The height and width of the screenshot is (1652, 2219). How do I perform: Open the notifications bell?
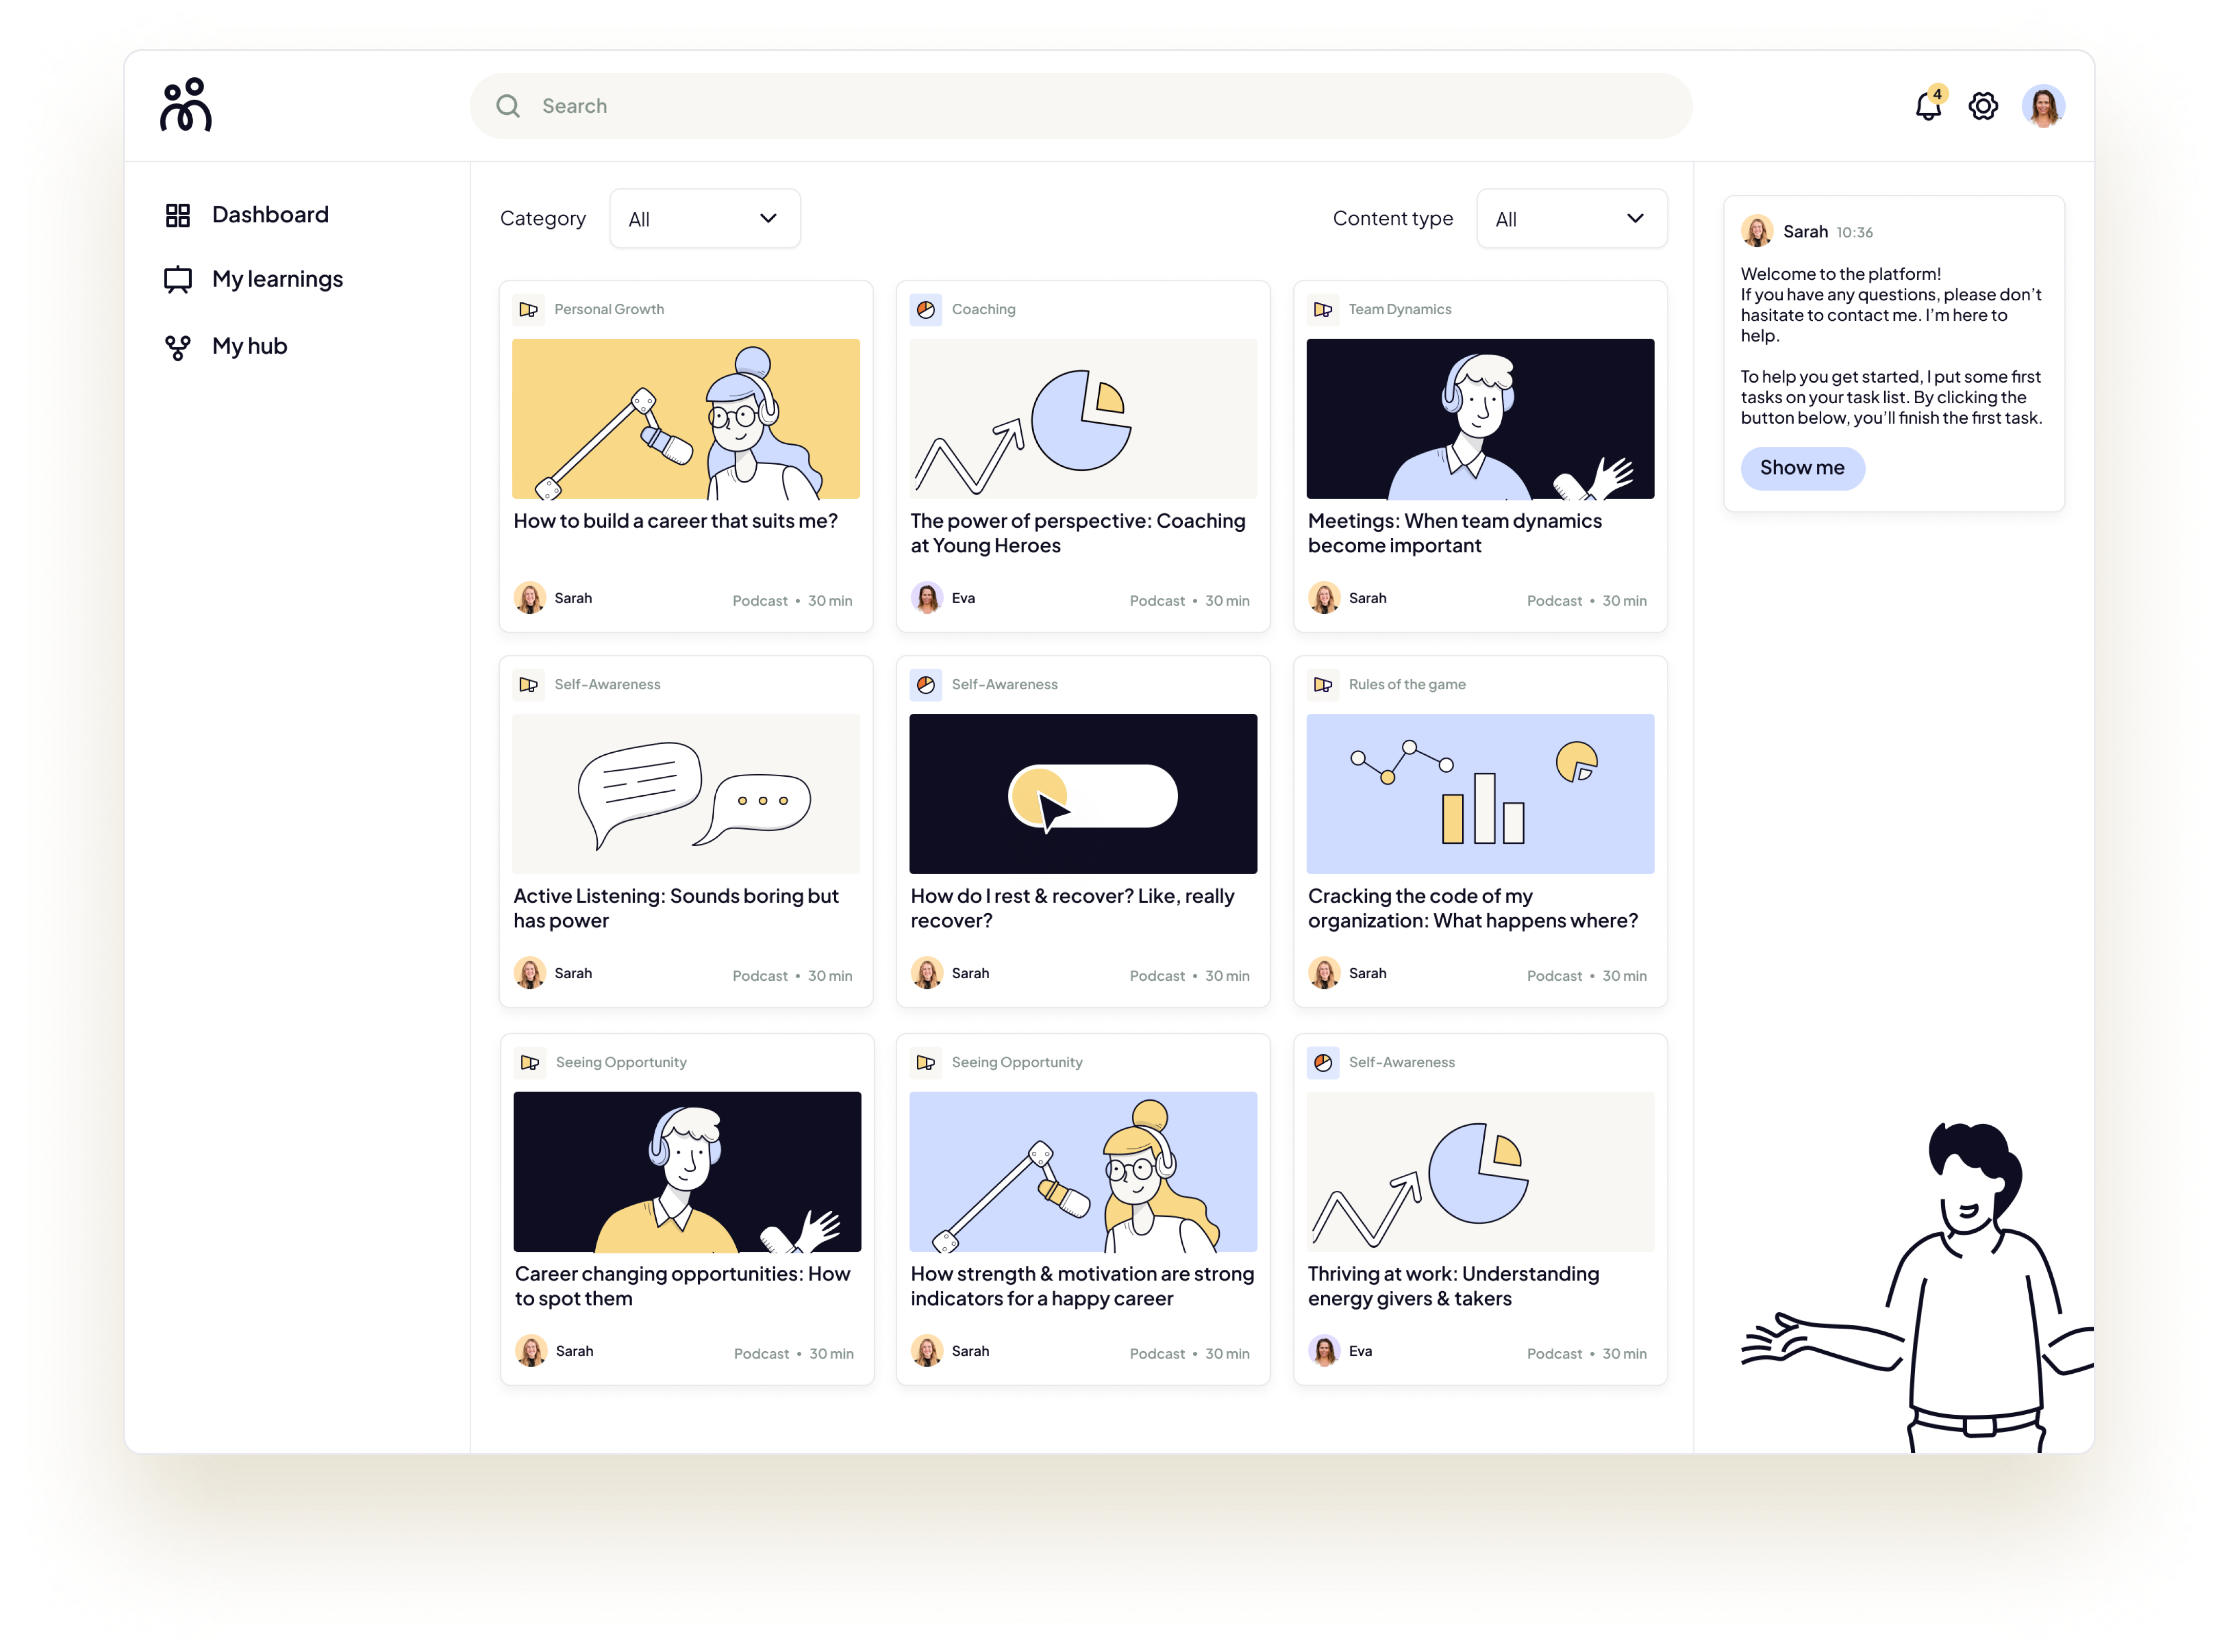coord(1927,106)
